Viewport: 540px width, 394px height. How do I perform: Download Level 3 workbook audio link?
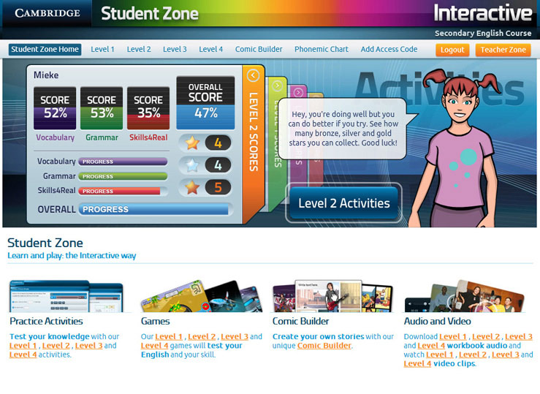(519, 336)
